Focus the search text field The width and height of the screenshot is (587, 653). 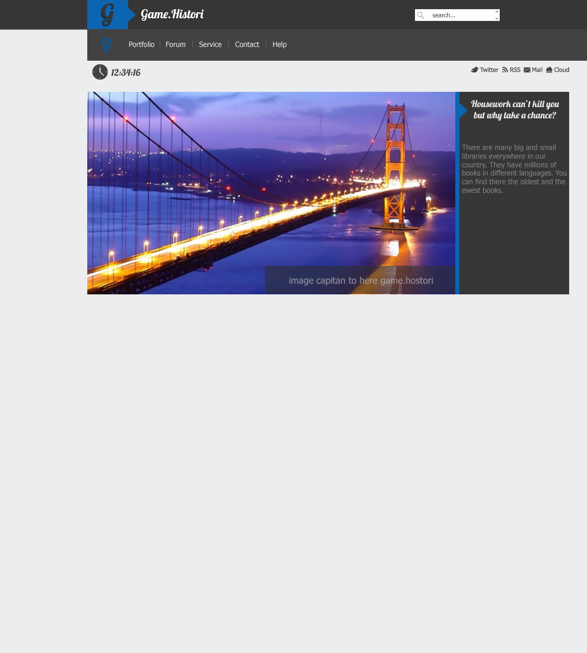pos(461,15)
